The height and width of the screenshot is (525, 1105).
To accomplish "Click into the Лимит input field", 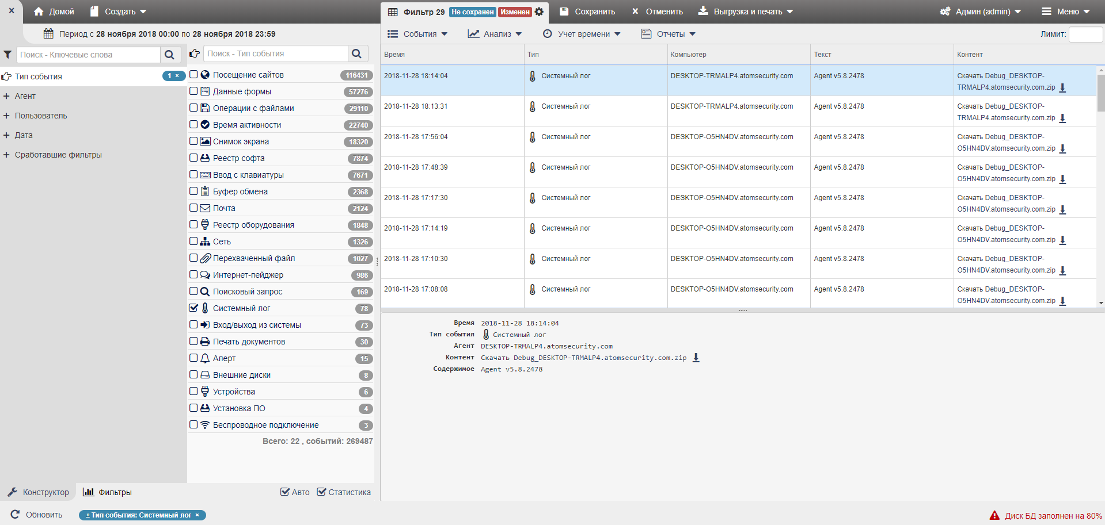I will (1085, 34).
